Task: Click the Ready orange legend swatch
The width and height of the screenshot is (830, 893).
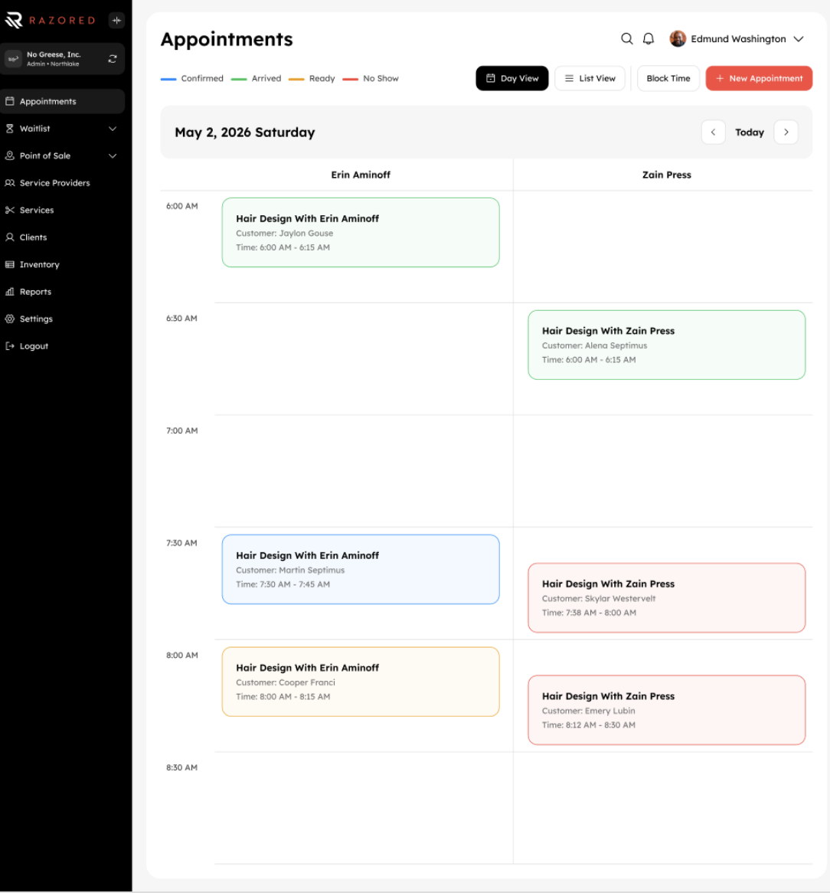Action: click(x=296, y=79)
